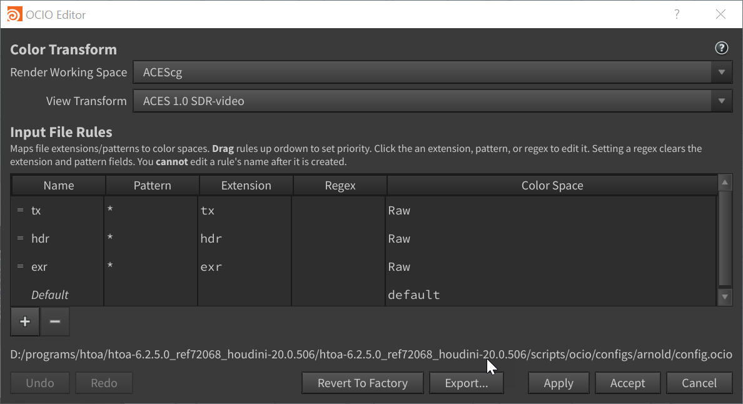Click the ACES 1.0 SDR-video field
Screen dimensions: 743x404
433,101
